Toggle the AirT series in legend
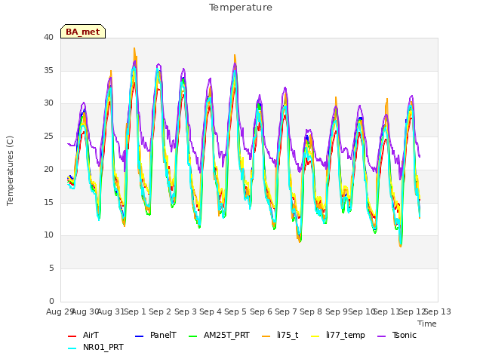Viewport: 483px width, 362px height. (x=83, y=335)
